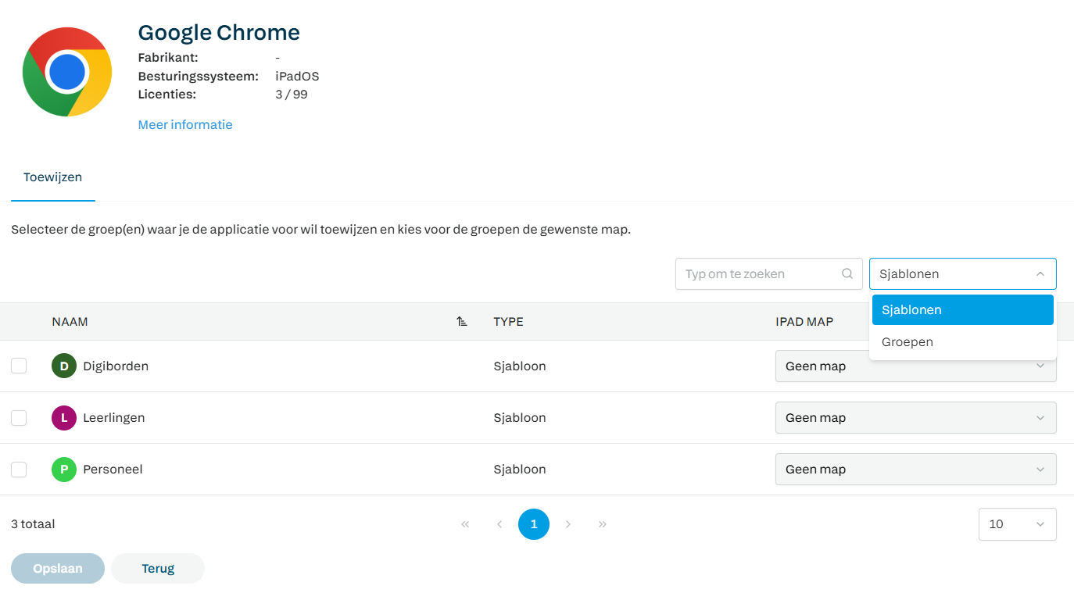Open the Meer informatie link
The image size is (1074, 593).
click(x=185, y=125)
